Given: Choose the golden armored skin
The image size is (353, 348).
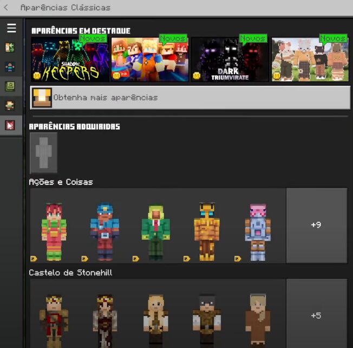Looking at the screenshot, I should [x=207, y=231].
